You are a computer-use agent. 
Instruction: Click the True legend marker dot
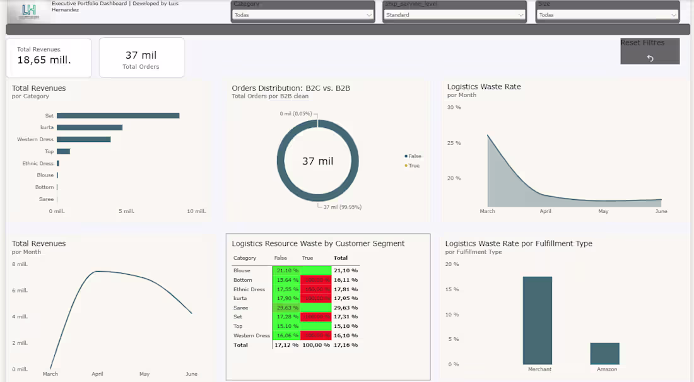coord(406,166)
